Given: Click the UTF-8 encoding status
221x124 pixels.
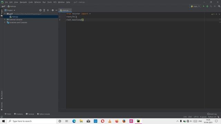Looking at the screenshot, I should pyautogui.click(x=196, y=117).
